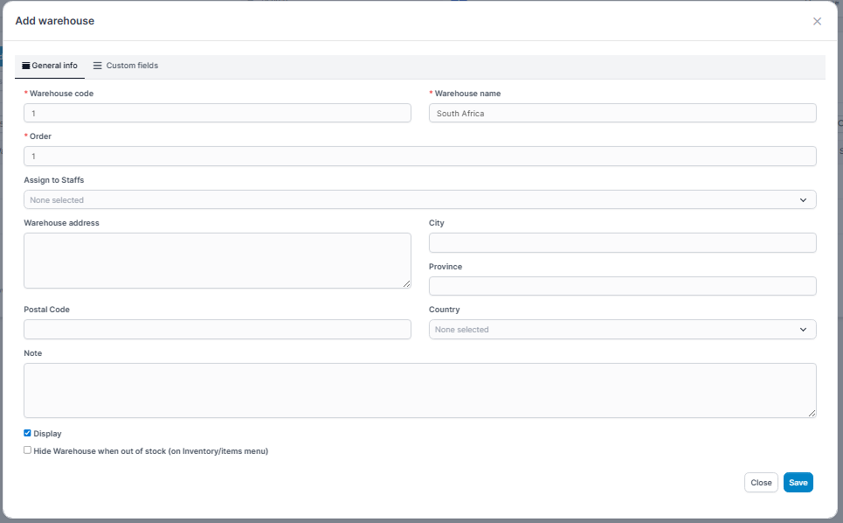Click the Warehouse name field
This screenshot has width=843, height=523.
(x=622, y=113)
